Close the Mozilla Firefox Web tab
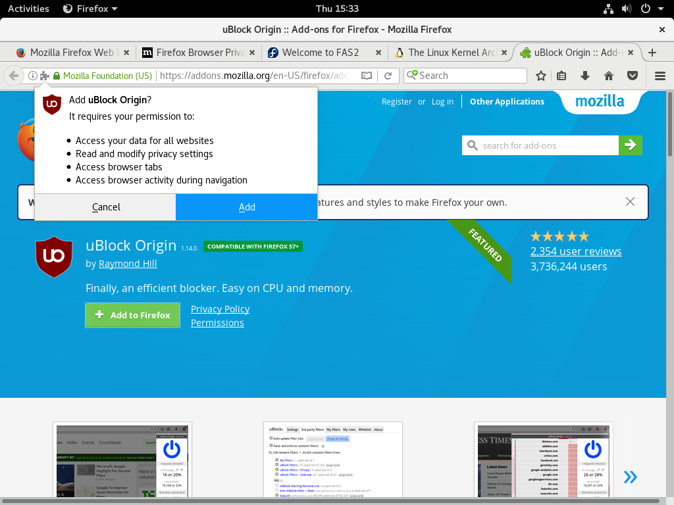Image resolution: width=674 pixels, height=505 pixels. point(126,53)
